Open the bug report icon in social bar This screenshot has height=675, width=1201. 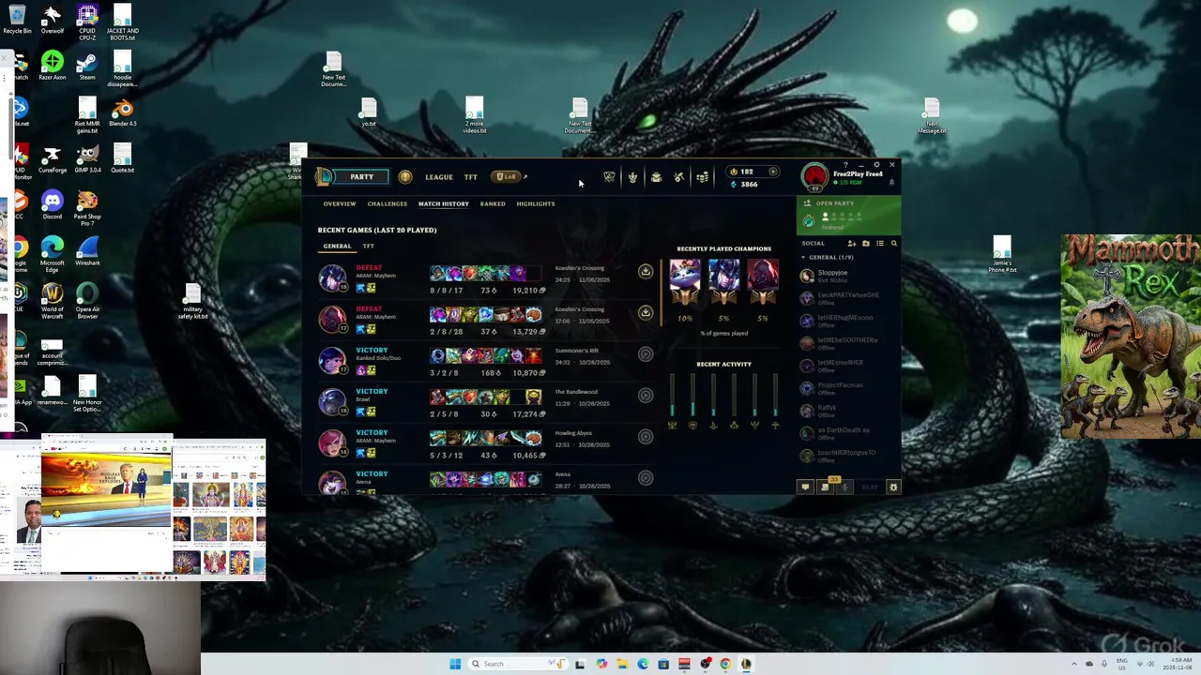pos(893,487)
